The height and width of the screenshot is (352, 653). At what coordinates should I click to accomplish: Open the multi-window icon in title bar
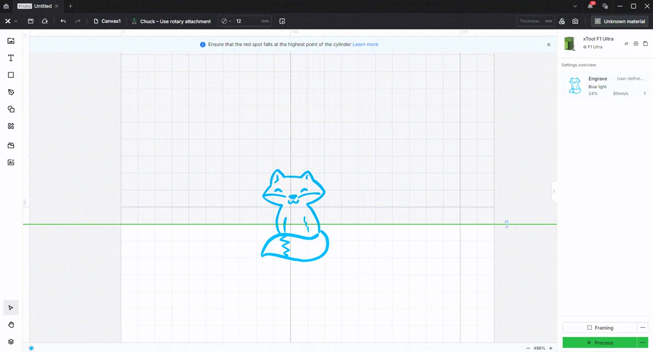click(605, 6)
